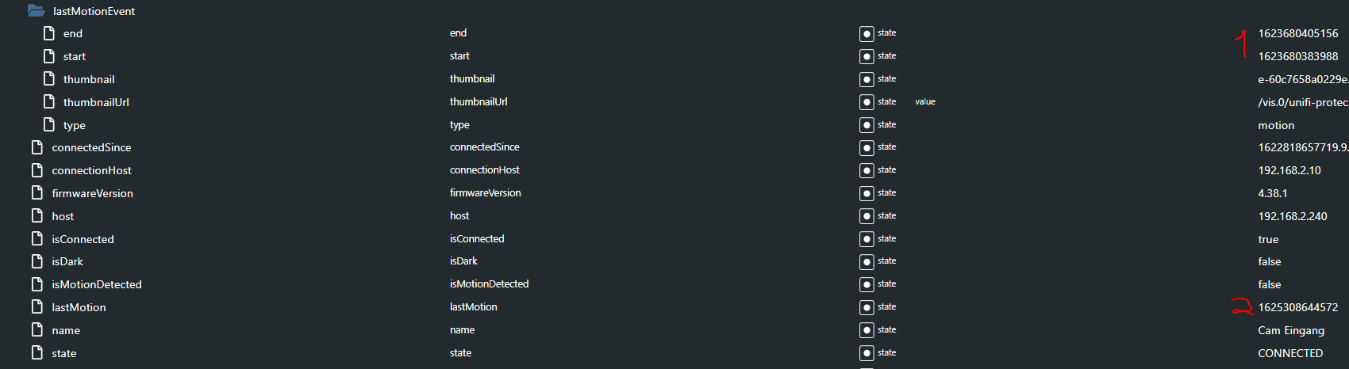1349x369 pixels.
Task: Select the 'isMotionDetected' tree item
Action: (97, 284)
